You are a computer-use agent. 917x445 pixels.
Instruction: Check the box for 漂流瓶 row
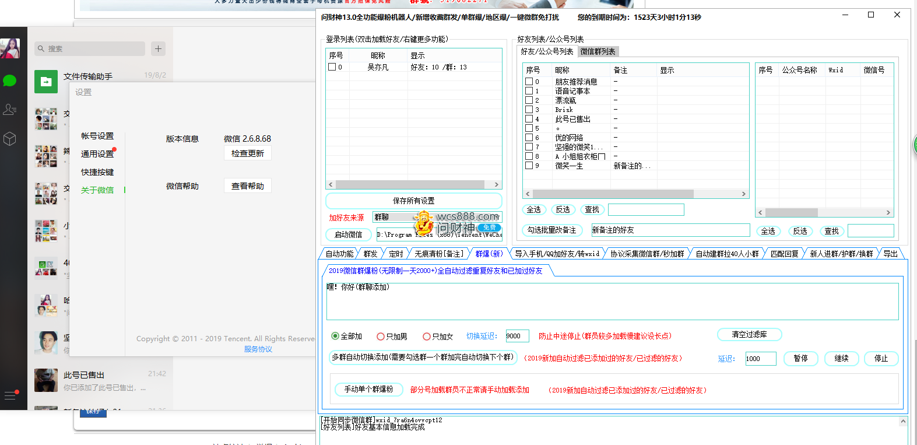529,100
